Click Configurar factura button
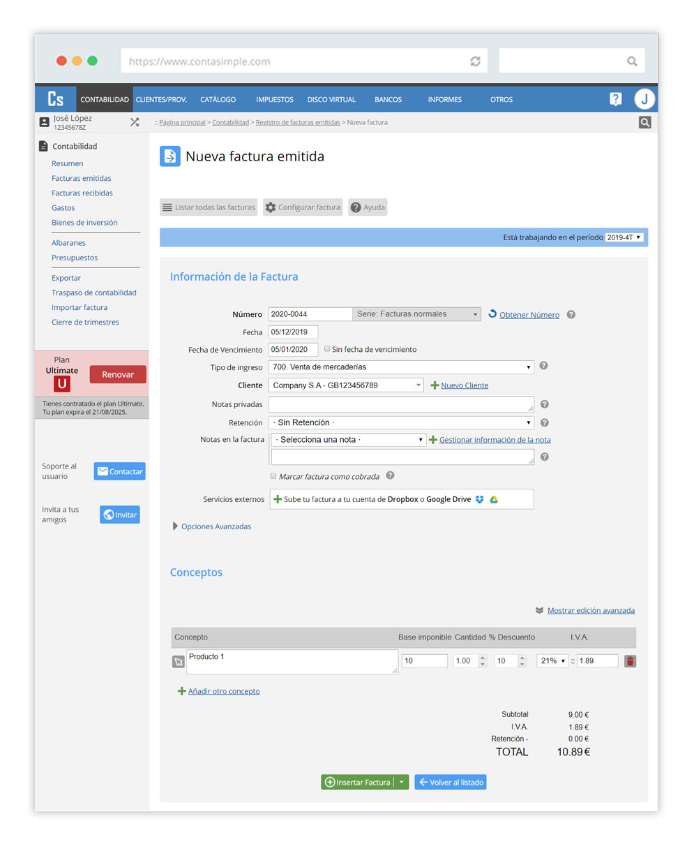694x842 pixels. pos(303,207)
